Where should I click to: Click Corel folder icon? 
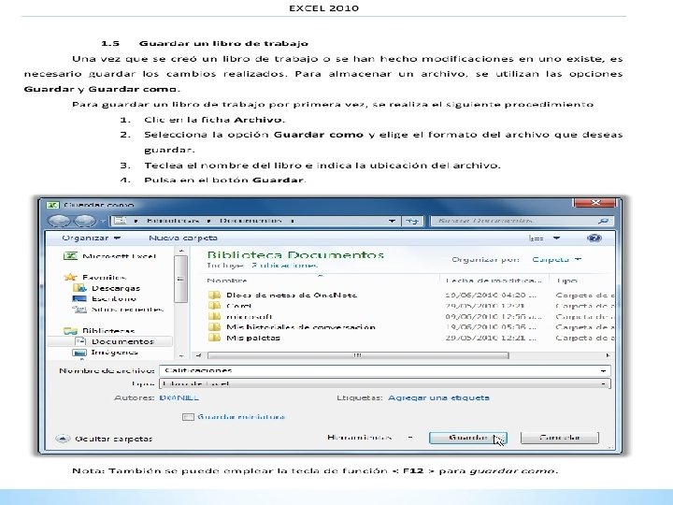[214, 306]
